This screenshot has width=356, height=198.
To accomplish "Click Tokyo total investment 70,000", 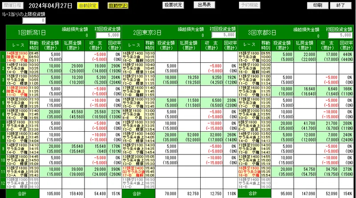I will click(x=166, y=194).
